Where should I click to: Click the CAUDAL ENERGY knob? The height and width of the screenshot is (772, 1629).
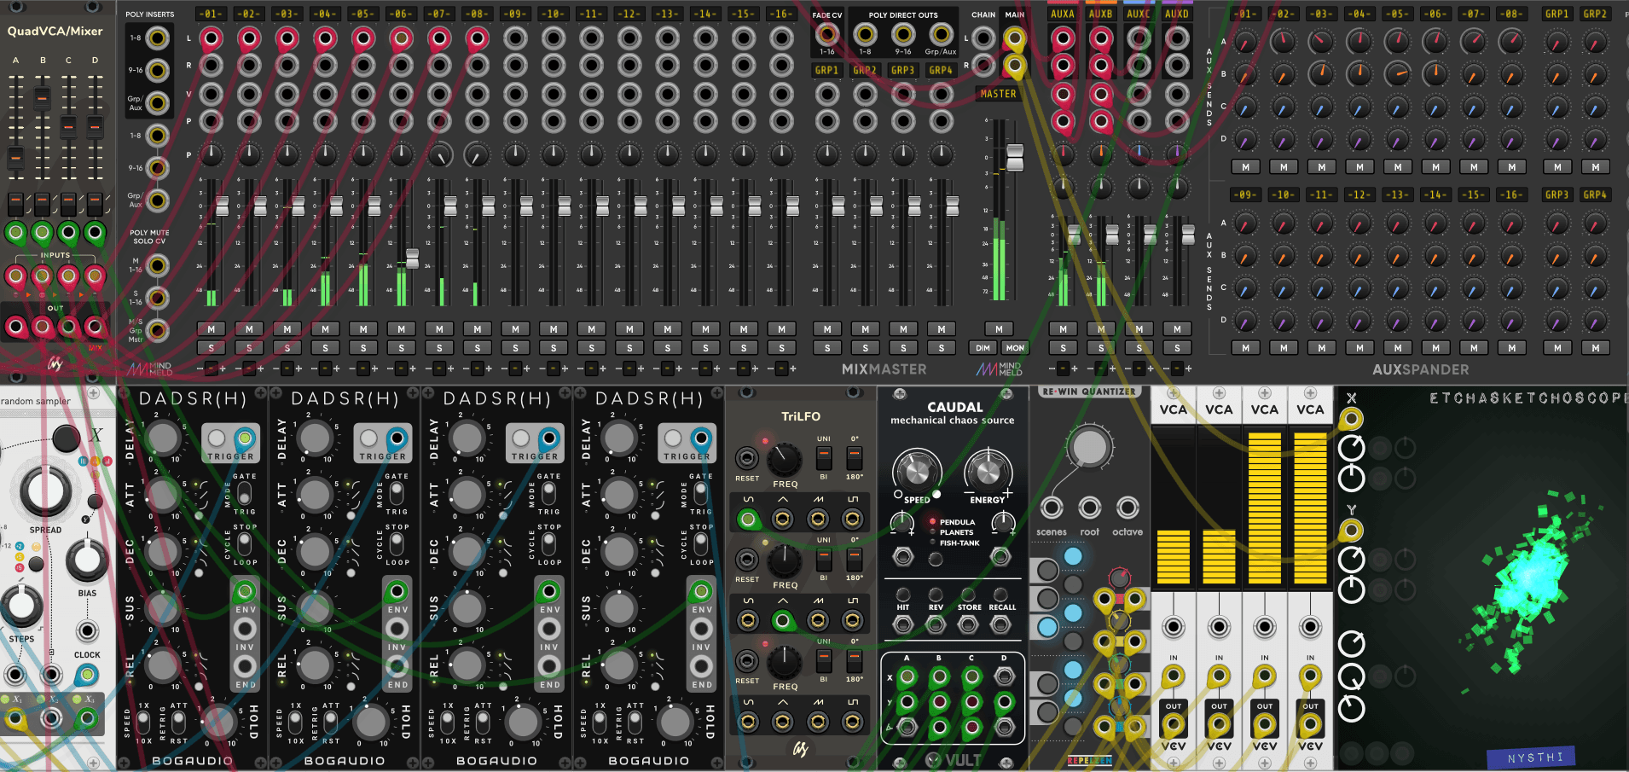[988, 470]
